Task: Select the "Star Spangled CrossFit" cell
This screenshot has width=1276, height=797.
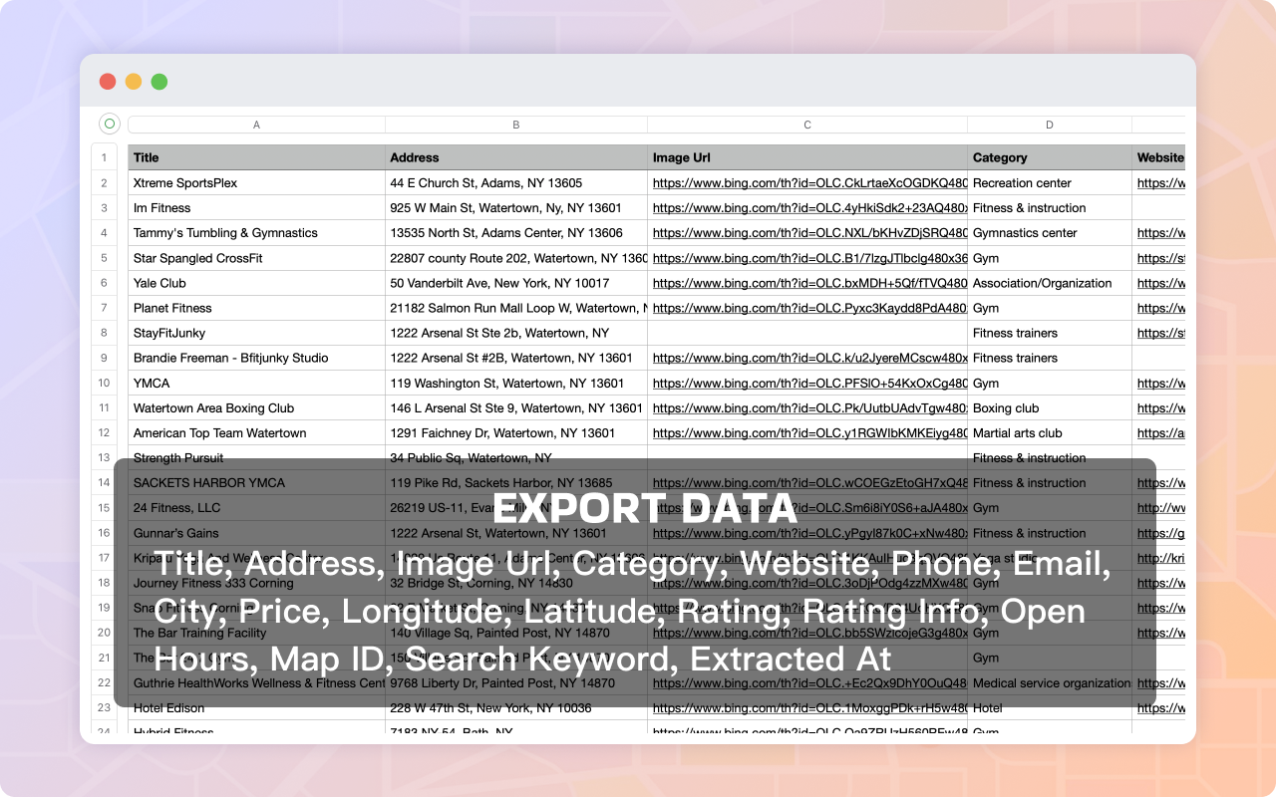Action: pyautogui.click(x=256, y=258)
